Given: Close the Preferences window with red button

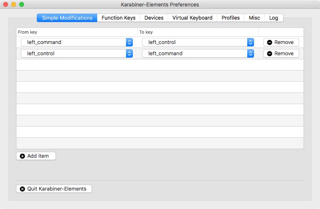Looking at the screenshot, I should [6, 4].
